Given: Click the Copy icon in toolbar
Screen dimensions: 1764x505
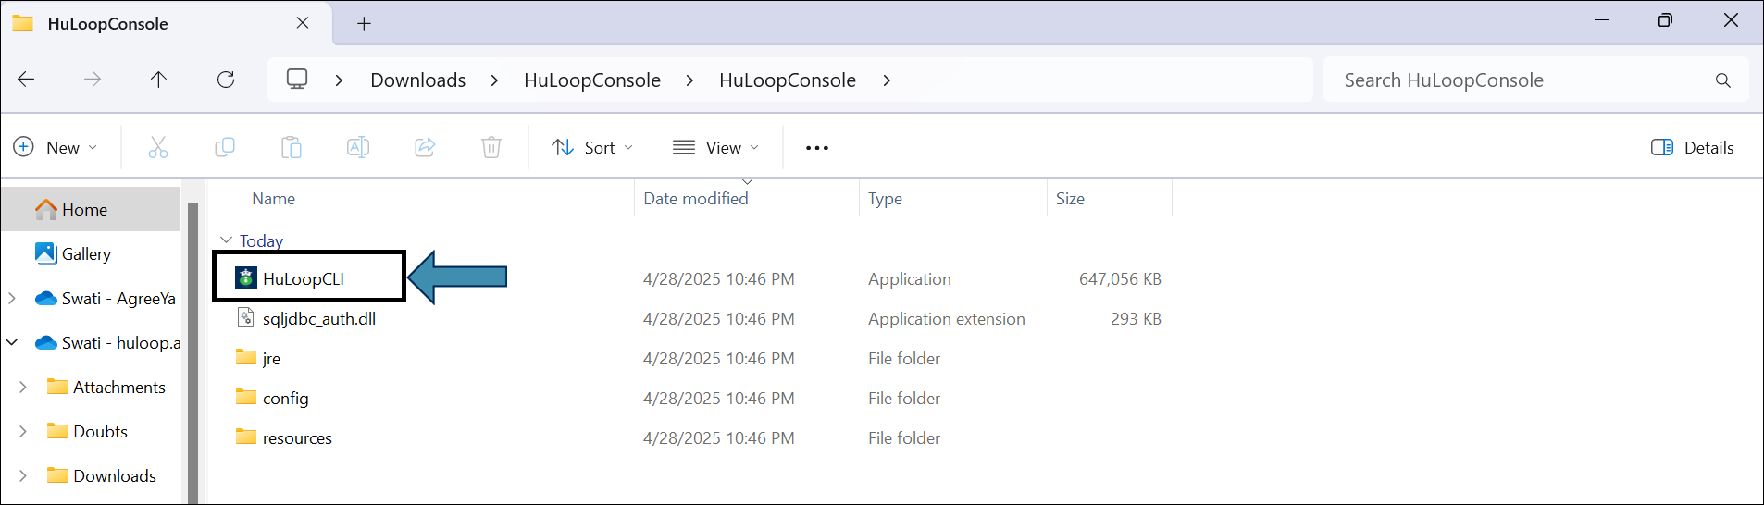Looking at the screenshot, I should pyautogui.click(x=225, y=147).
